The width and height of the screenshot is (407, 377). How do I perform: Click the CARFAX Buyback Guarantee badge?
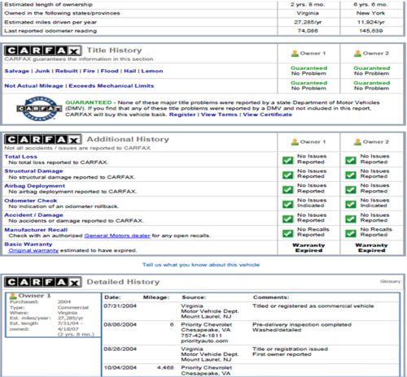pos(40,109)
